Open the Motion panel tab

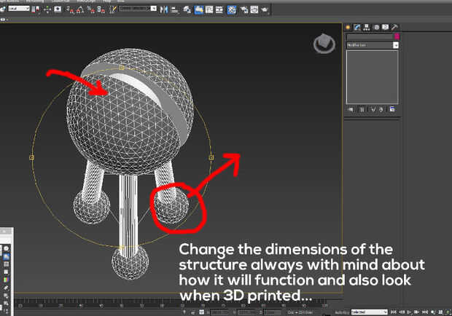tap(376, 27)
